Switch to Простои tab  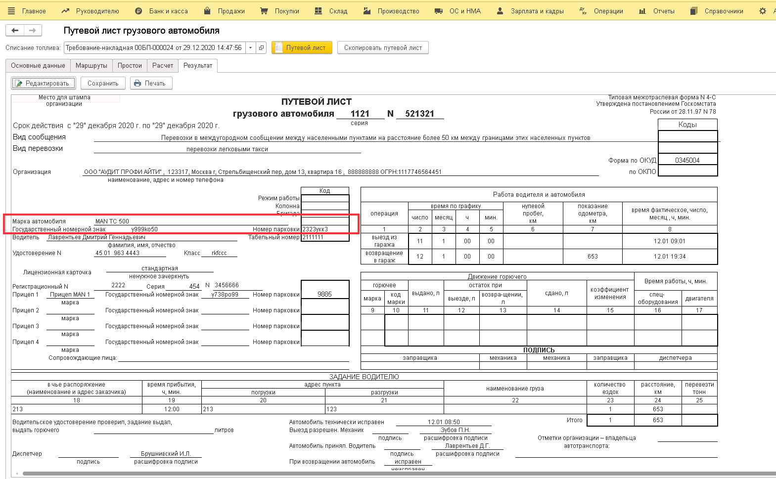(130, 65)
